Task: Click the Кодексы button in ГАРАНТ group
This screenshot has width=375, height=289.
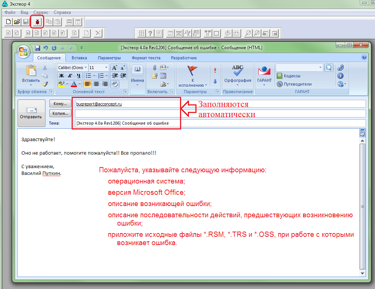Action: [x=288, y=76]
